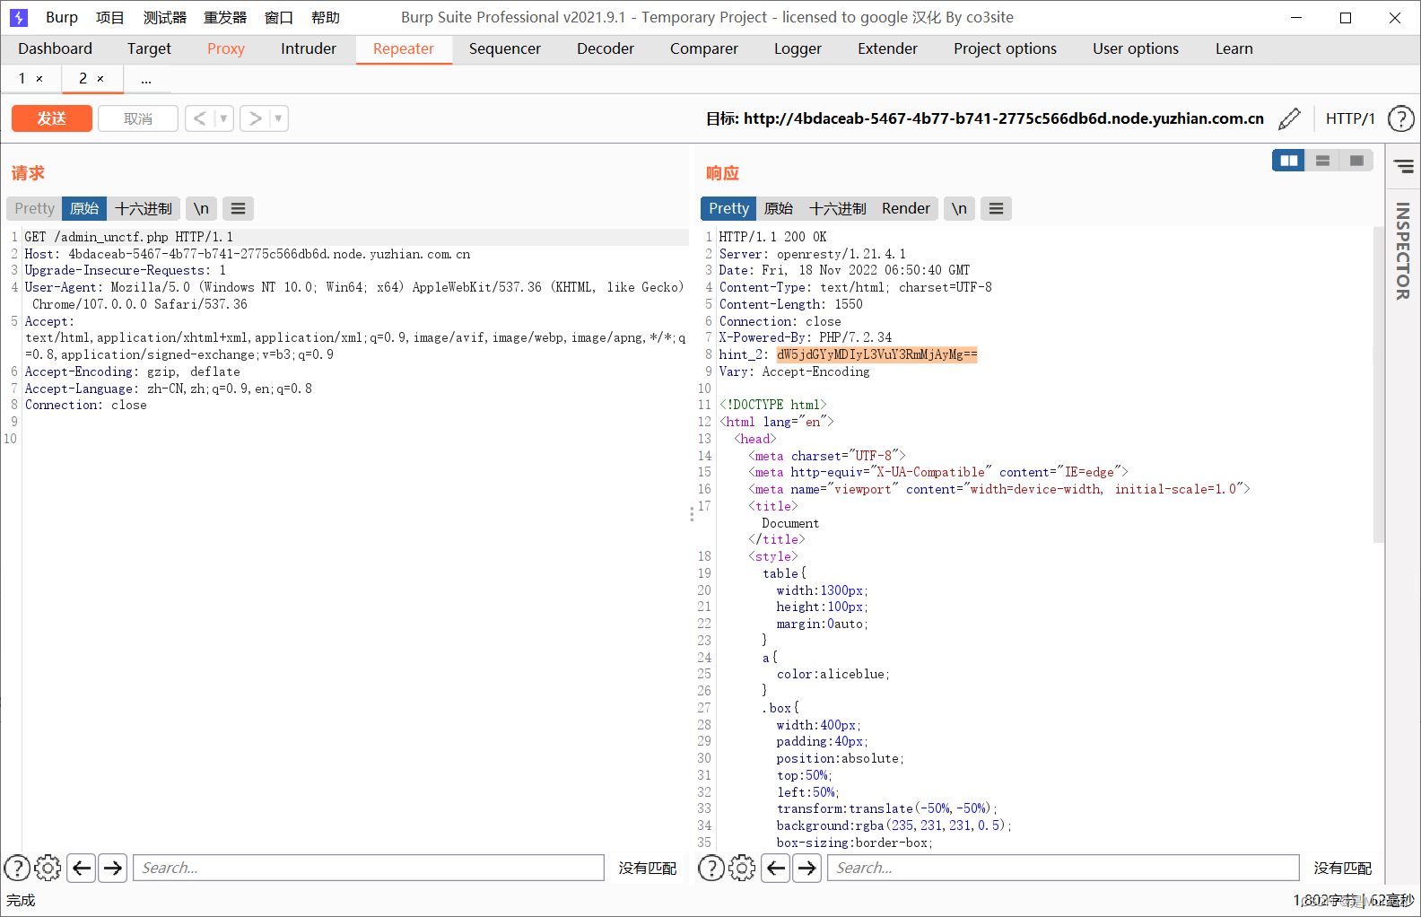Open Inspector panel hamburger icon
The height and width of the screenshot is (917, 1421).
pyautogui.click(x=1403, y=166)
